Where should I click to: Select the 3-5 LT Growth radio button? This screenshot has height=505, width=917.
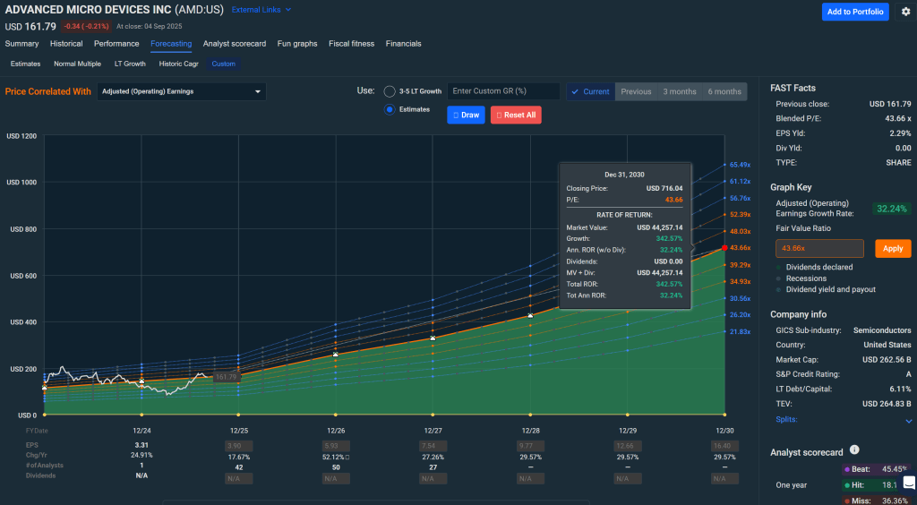click(x=390, y=91)
